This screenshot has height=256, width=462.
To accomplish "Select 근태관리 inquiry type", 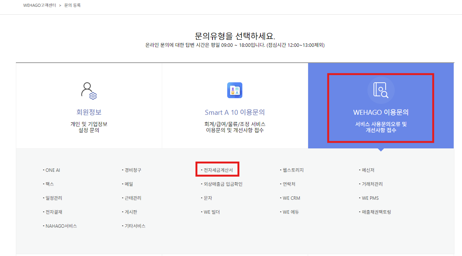I will click(133, 198).
